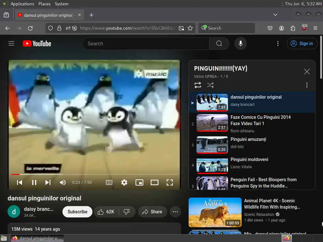Open the Firefox application hamburger menu

315,28
